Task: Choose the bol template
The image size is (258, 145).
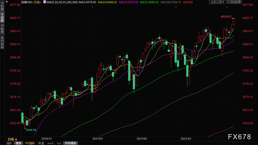Action: 59,143
